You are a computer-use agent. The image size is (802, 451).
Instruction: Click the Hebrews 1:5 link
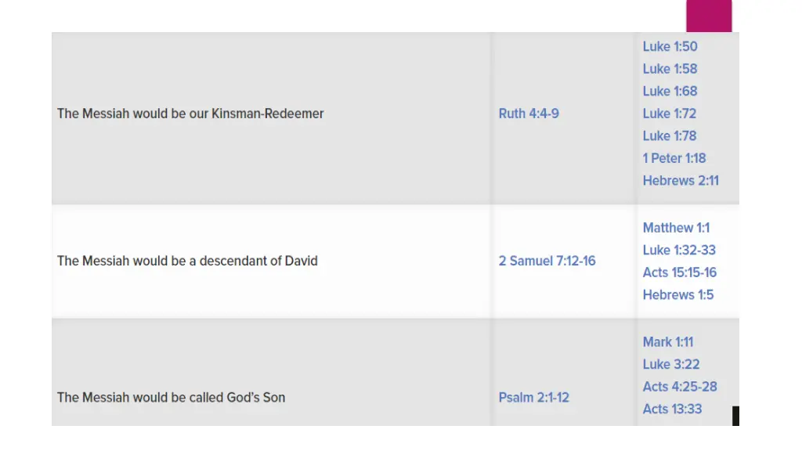pos(678,295)
